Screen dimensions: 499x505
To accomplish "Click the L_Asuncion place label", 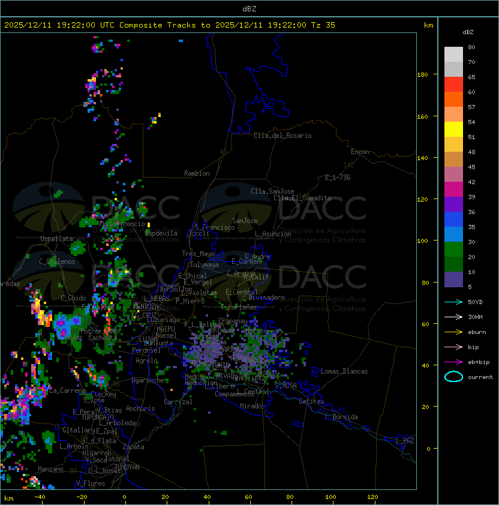I will pyautogui.click(x=273, y=234).
